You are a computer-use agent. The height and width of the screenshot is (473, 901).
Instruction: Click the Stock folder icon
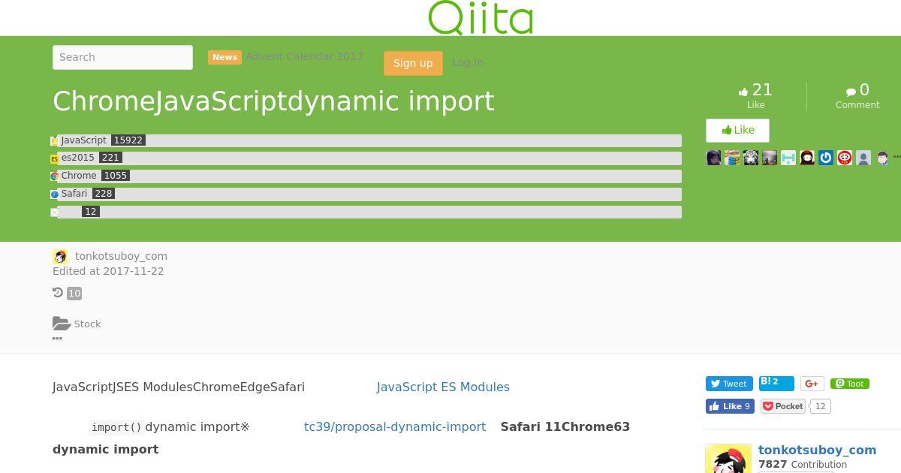pyautogui.click(x=62, y=324)
